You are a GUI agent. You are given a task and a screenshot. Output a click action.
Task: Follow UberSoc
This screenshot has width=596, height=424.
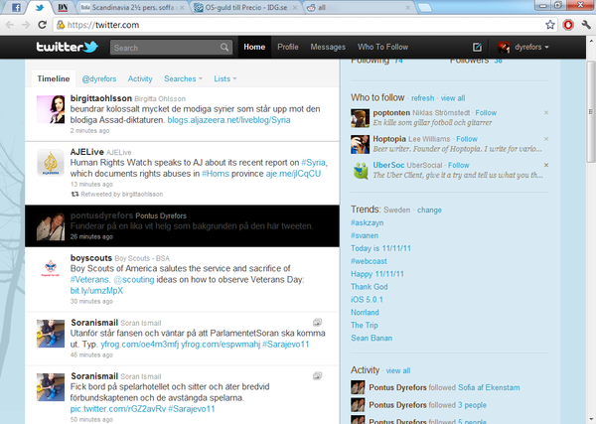point(458,165)
